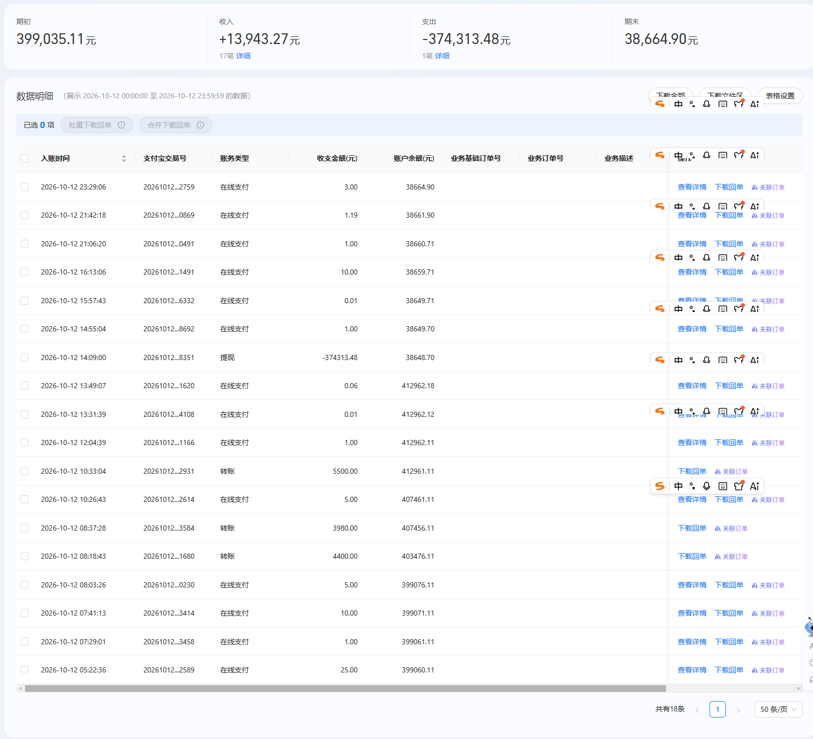Open the 详细 link under 支出 1笔
This screenshot has height=739, width=813.
click(x=442, y=56)
